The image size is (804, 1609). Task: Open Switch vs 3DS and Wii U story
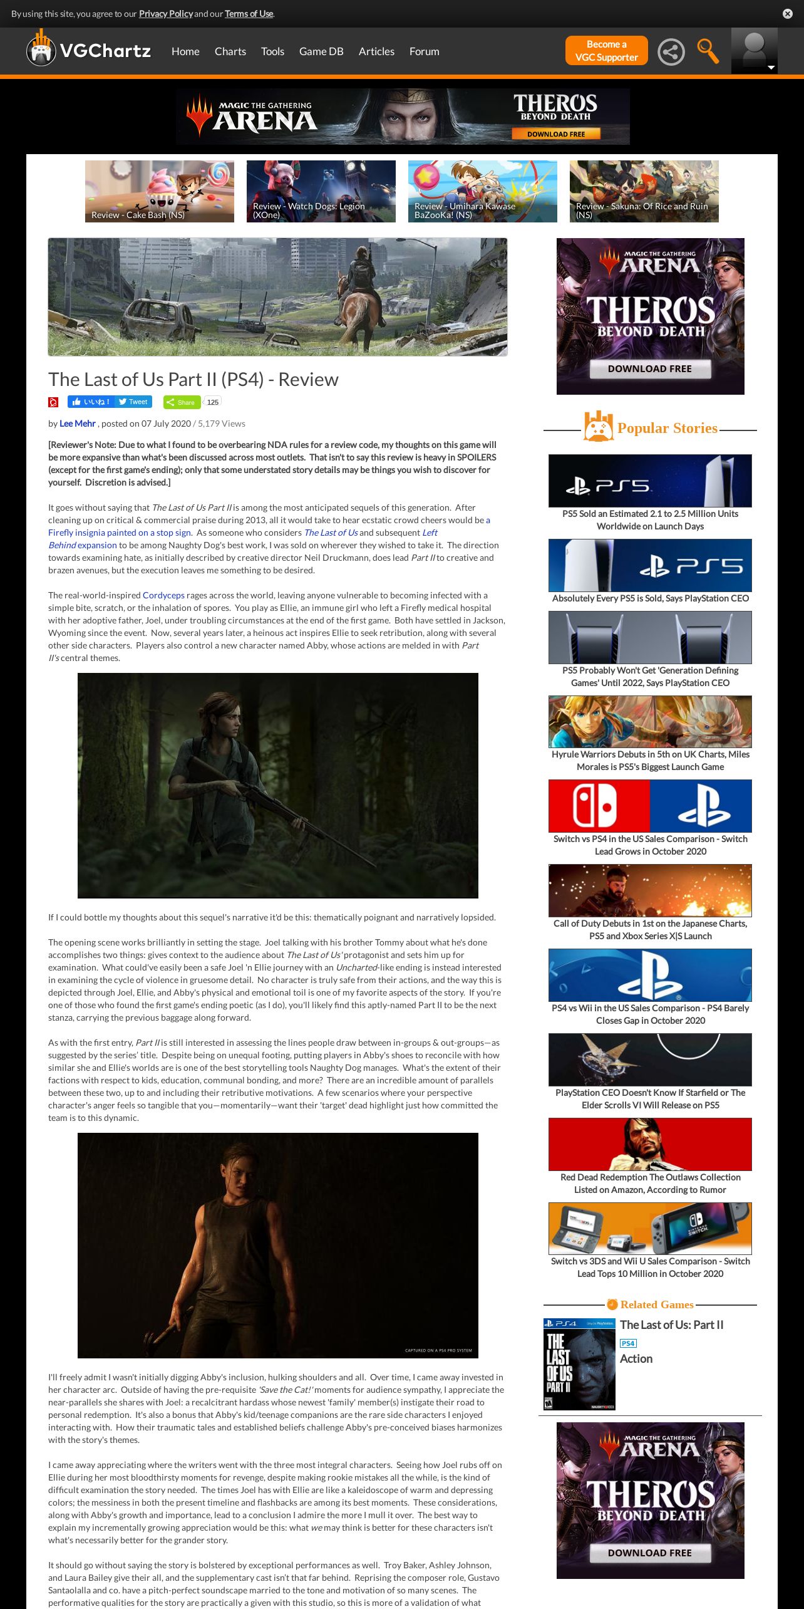click(x=650, y=1268)
